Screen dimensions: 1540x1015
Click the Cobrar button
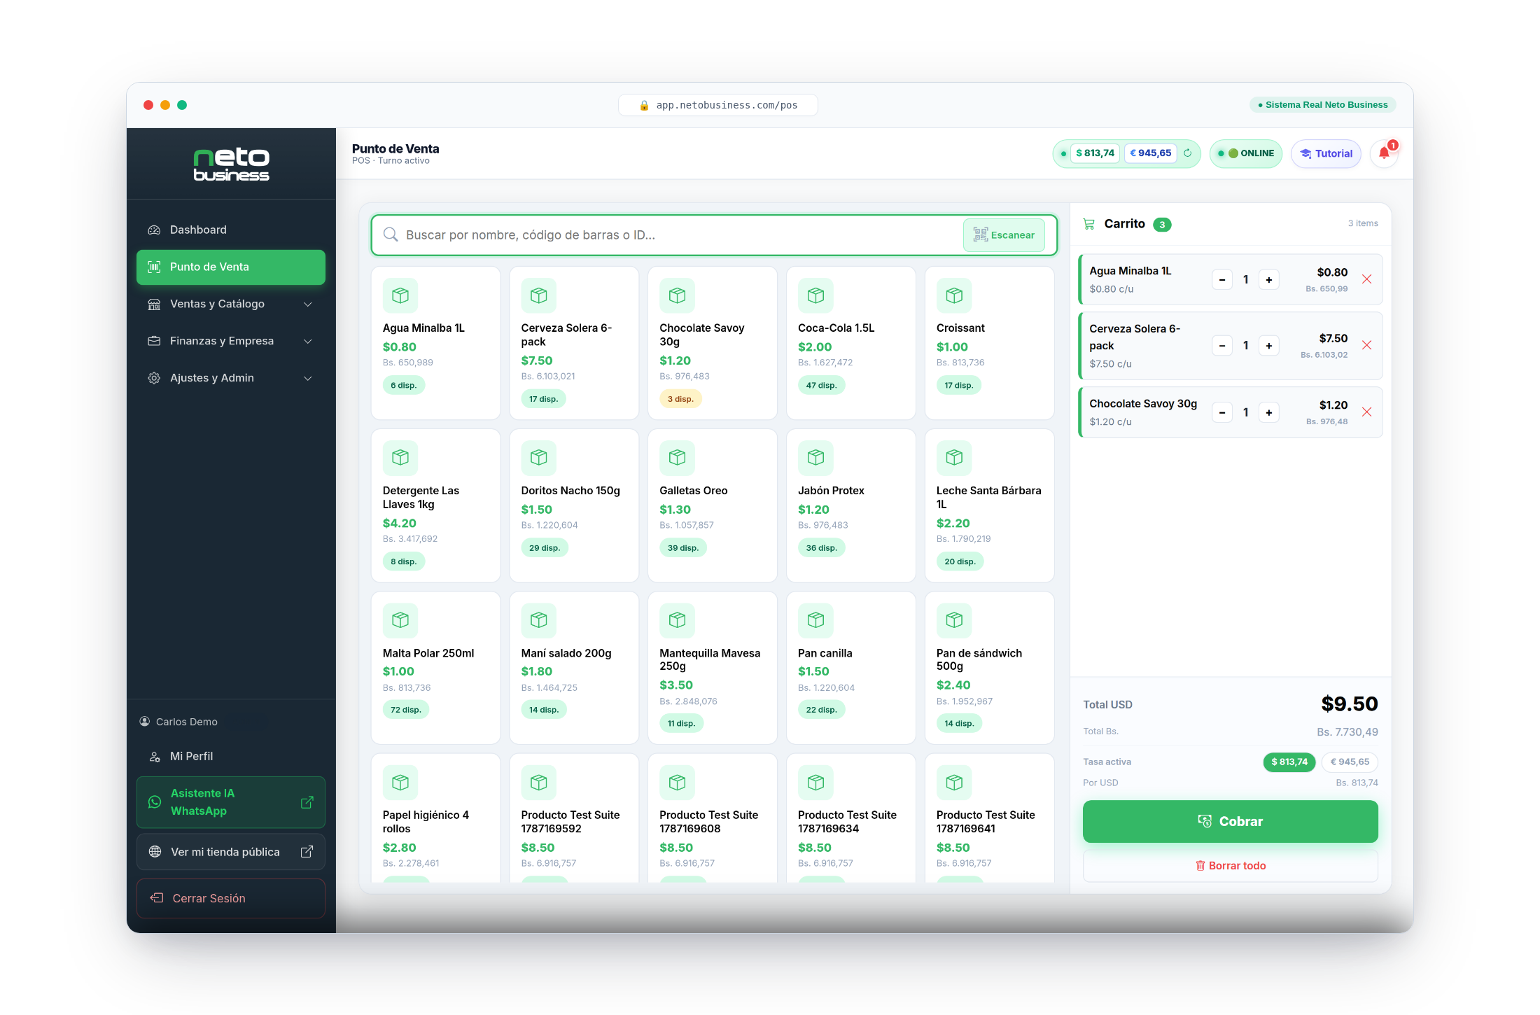[x=1230, y=821]
